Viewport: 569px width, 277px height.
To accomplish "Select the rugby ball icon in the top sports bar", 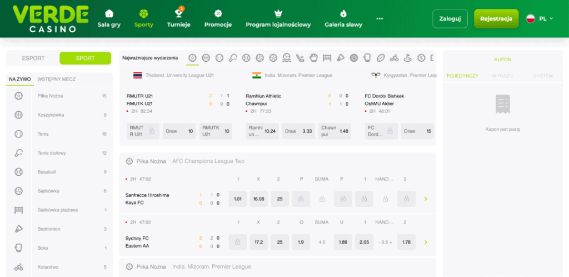I will (381, 58).
